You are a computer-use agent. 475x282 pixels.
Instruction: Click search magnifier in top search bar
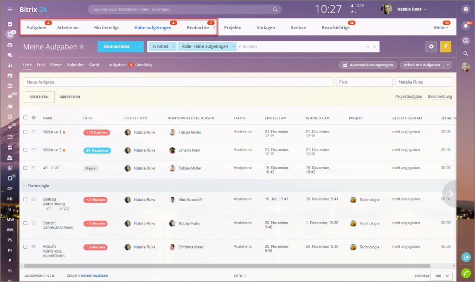pyautogui.click(x=275, y=9)
